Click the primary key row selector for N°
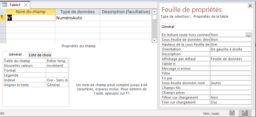The height and width of the screenshot is (117, 256). click(x=3, y=18)
